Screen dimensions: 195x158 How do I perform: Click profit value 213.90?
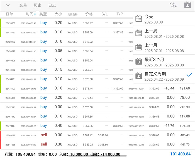click(185, 107)
